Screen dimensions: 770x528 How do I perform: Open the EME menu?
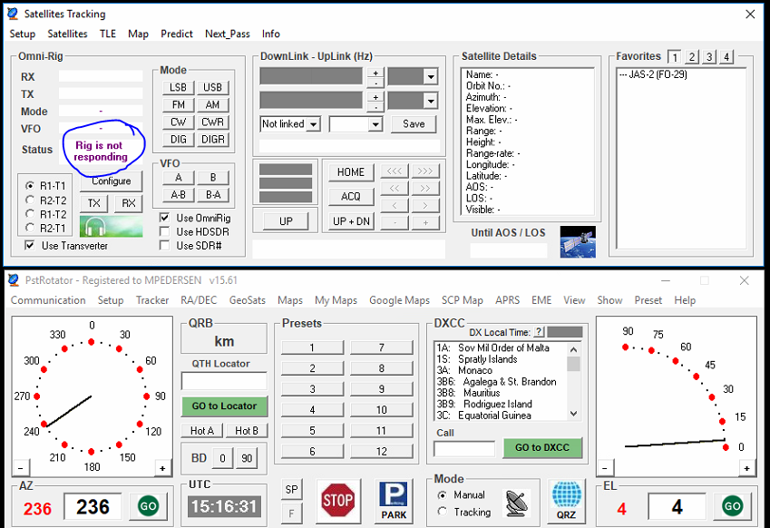pos(541,300)
